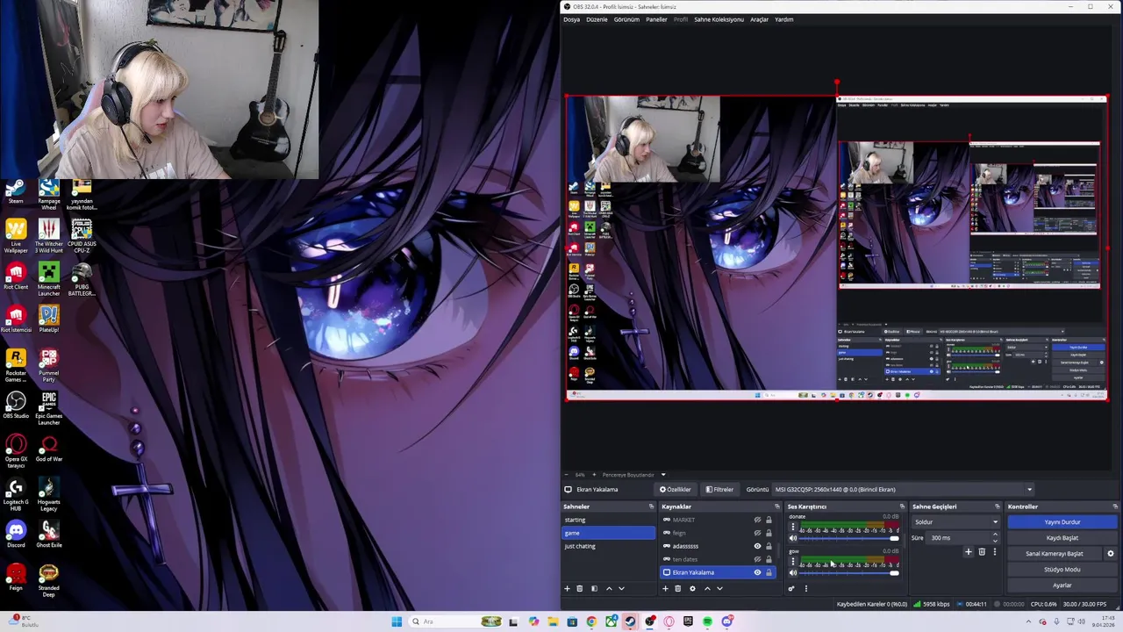Select the Discord desktop shortcut

tap(16, 535)
